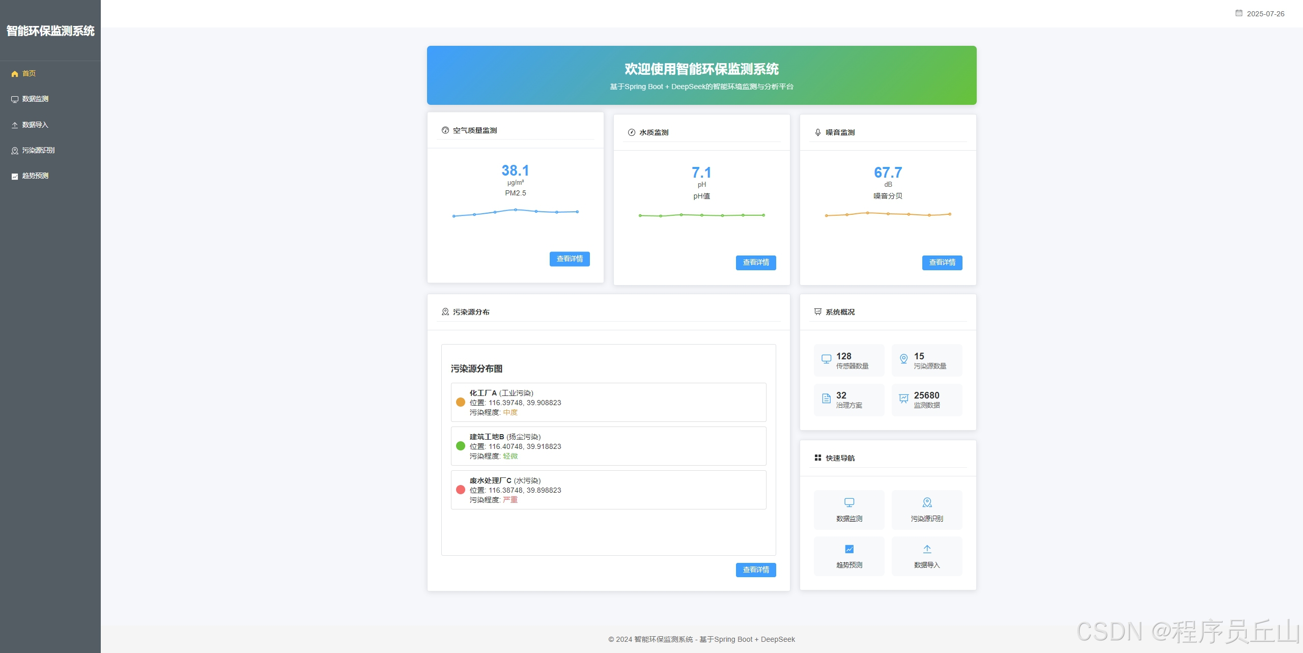The height and width of the screenshot is (653, 1303).
Task: Click the data board icon in 系统概况 header
Action: click(818, 312)
